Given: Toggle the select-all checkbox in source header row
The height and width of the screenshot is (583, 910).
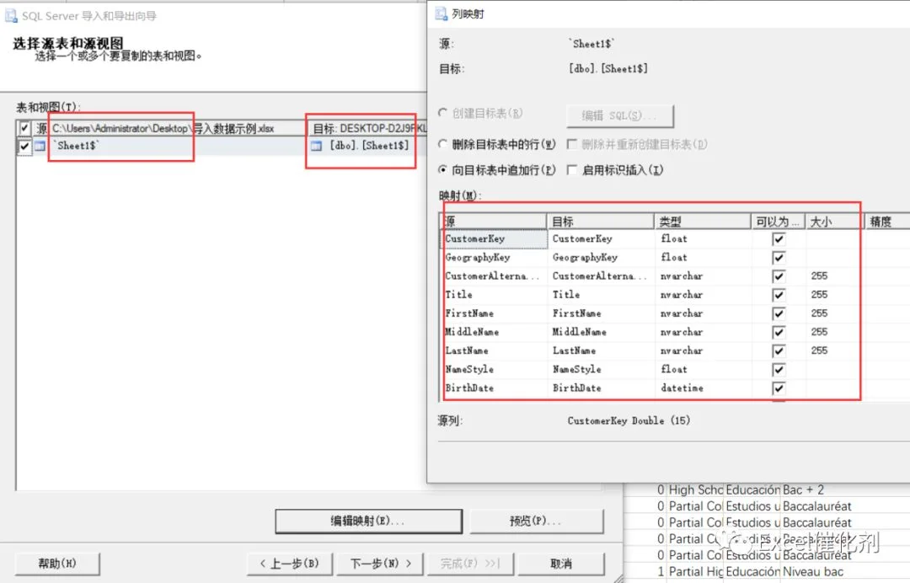Looking at the screenshot, I should tap(24, 128).
